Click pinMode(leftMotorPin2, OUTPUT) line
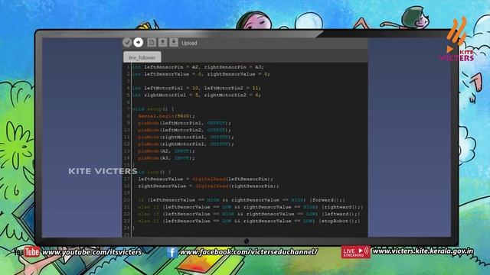This screenshot has height=275, width=490. (x=185, y=130)
